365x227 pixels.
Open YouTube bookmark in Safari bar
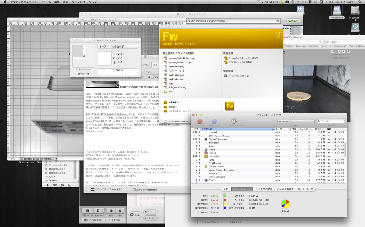click(x=313, y=46)
